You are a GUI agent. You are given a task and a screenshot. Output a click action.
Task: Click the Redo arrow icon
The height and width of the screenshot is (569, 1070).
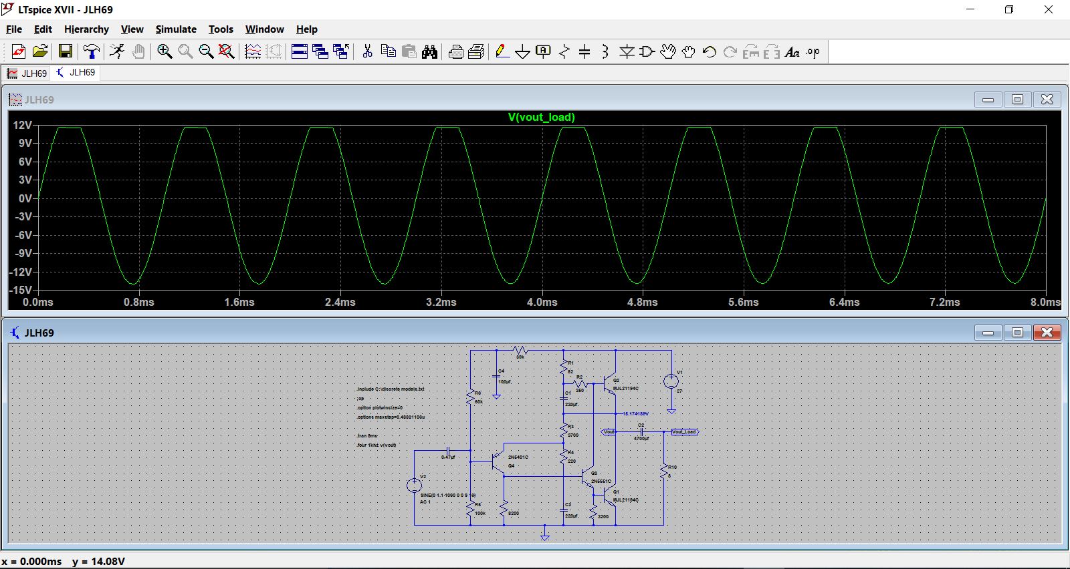(x=730, y=51)
